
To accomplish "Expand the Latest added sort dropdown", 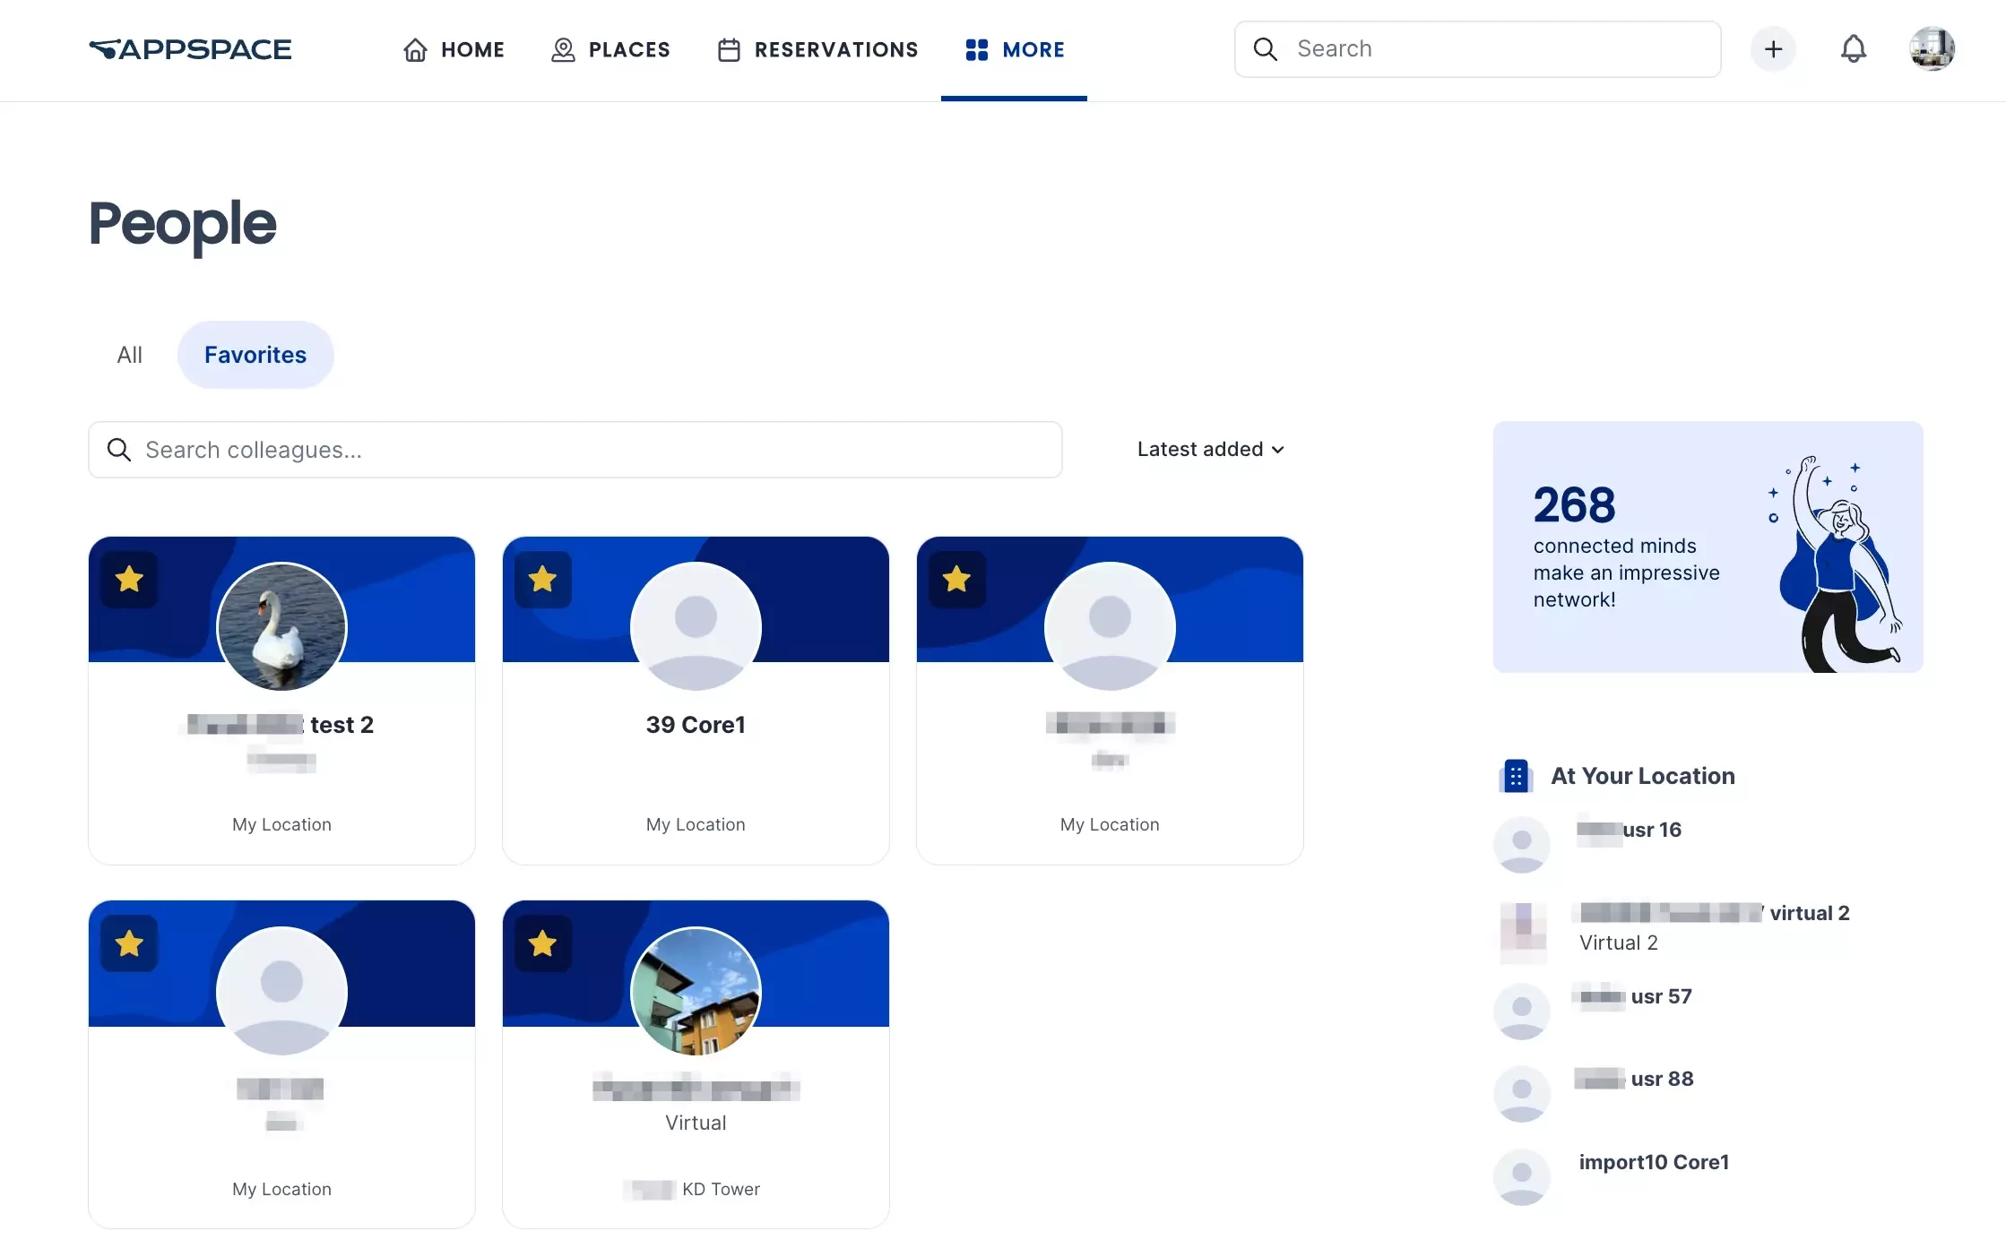I will (1210, 449).
